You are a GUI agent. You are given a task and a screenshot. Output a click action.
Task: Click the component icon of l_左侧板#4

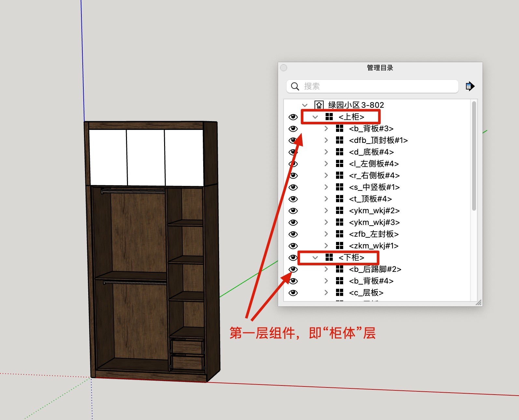click(340, 163)
